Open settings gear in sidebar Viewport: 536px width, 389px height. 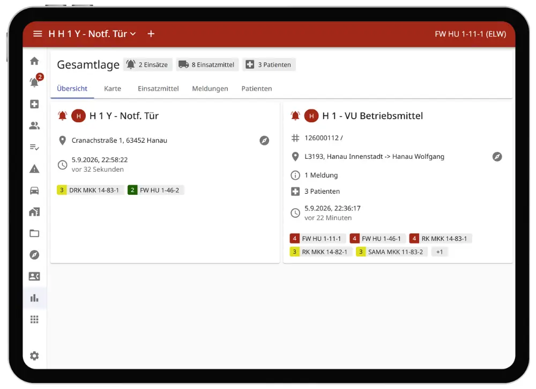pos(34,356)
